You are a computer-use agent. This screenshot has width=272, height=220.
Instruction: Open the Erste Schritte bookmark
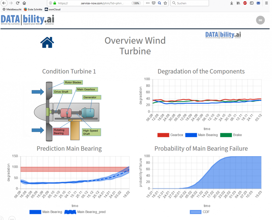click(33, 9)
